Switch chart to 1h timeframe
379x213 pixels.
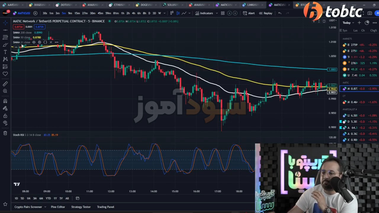pyautogui.click(x=123, y=13)
